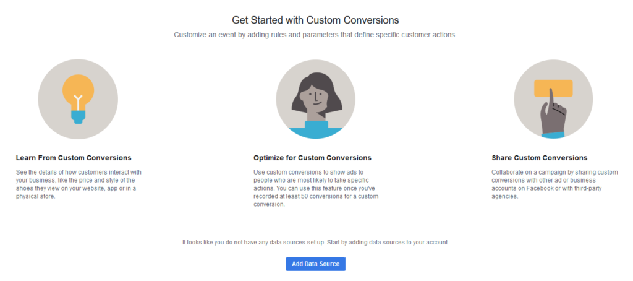Click the pointing hand illustration
The height and width of the screenshot is (281, 633).
(553, 99)
